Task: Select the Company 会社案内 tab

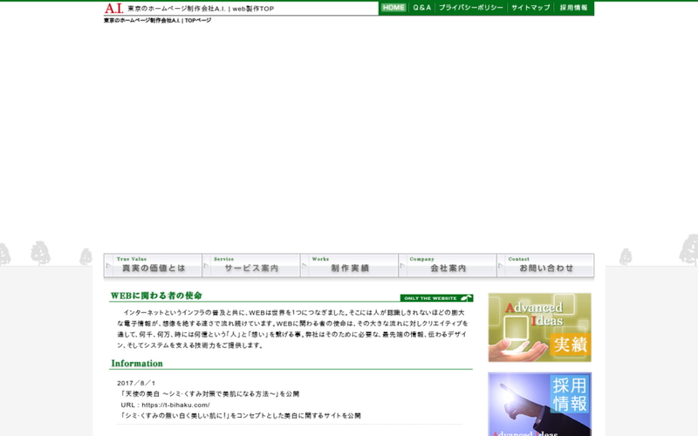Action: 448,266
